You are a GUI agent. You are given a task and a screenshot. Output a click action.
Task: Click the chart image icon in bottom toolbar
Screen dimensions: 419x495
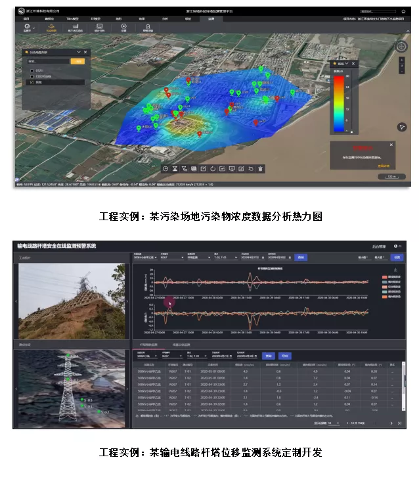[222, 169]
